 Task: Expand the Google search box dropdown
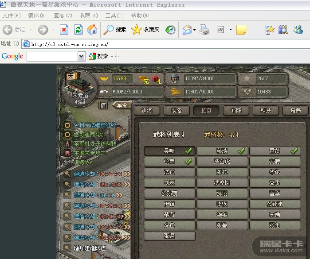click(81, 56)
